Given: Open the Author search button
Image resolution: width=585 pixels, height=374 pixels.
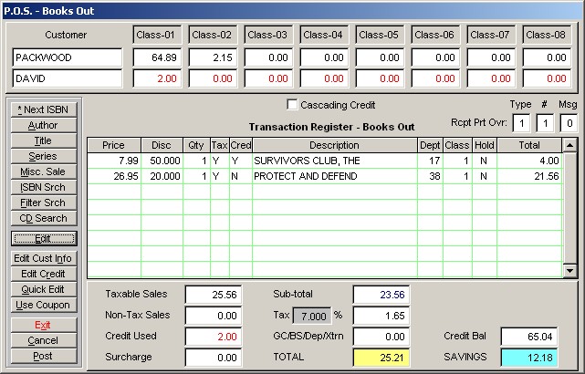Looking at the screenshot, I should point(44,125).
